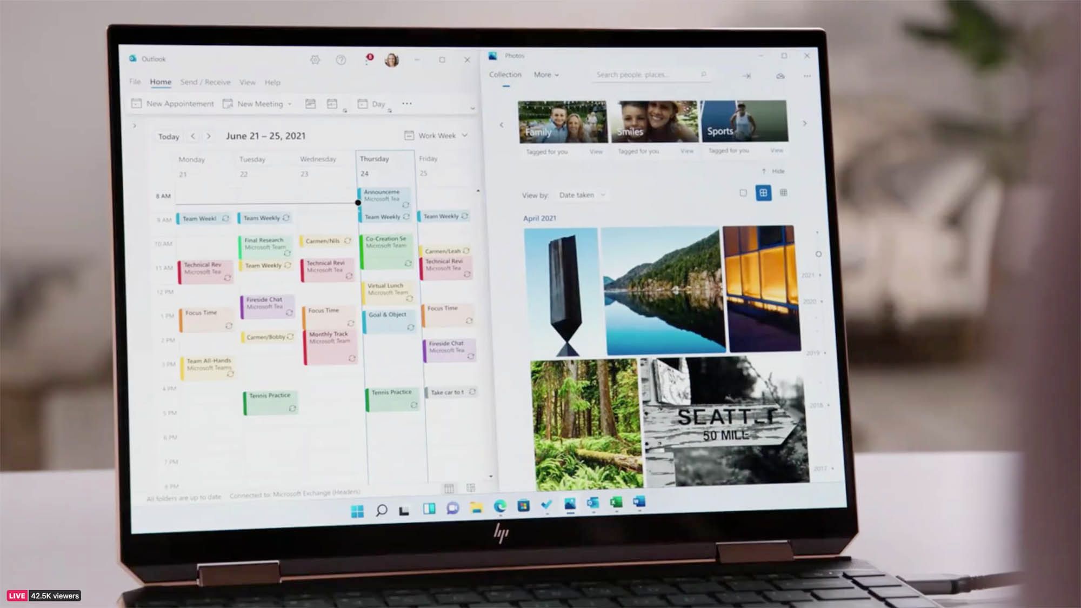Screen dimensions: 1081x608
Task: Toggle forward navigation arrow in Outlook calendar
Action: (209, 135)
